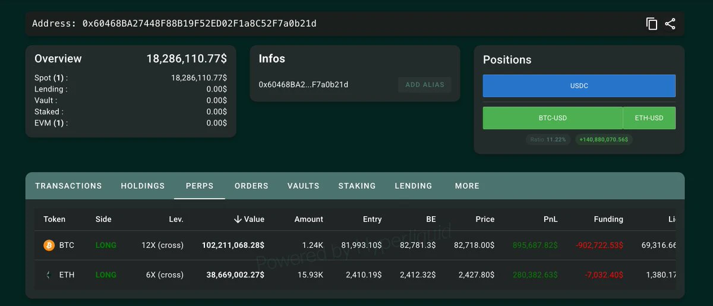Sort by Amount column header
The width and height of the screenshot is (713, 306).
(309, 219)
